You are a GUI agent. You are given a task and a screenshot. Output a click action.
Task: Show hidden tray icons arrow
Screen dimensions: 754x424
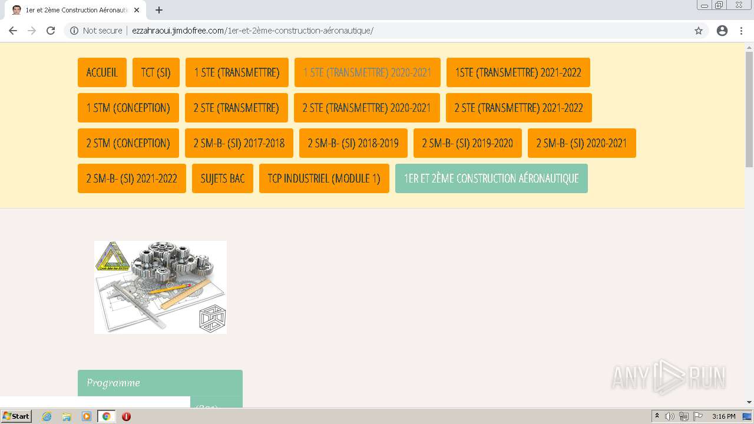(657, 416)
